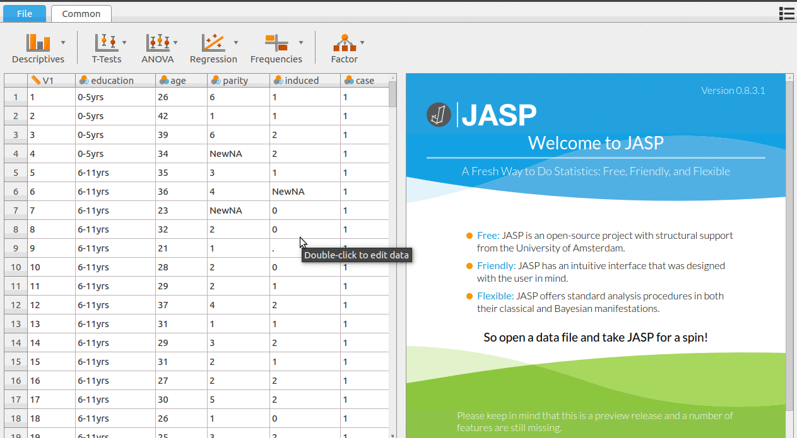Image resolution: width=797 pixels, height=438 pixels.
Task: Click the data table scroll-up arrow
Action: tap(393, 78)
